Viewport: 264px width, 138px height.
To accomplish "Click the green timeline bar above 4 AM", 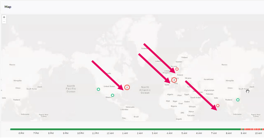I will [169, 129].
